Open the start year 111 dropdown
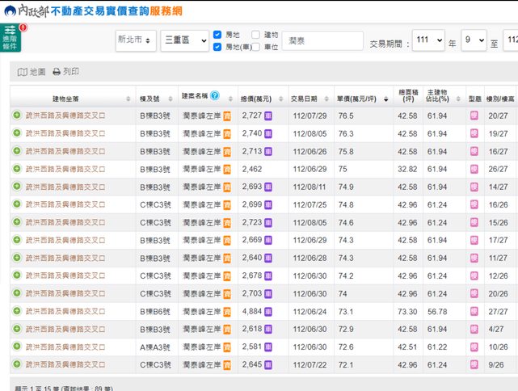518x391 pixels. 427,40
